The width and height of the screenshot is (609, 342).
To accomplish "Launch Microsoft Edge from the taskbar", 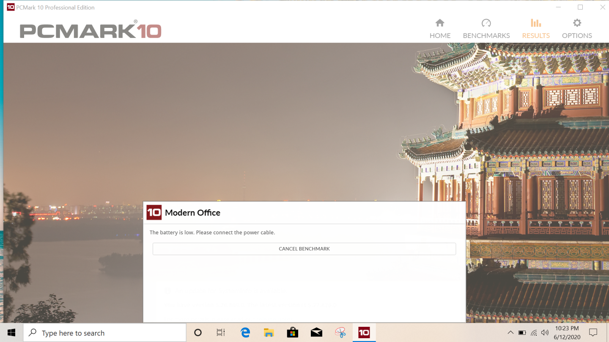I will tap(245, 333).
